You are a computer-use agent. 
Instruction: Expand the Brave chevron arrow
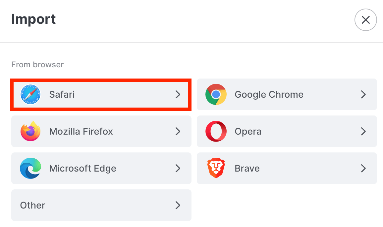coord(364,168)
